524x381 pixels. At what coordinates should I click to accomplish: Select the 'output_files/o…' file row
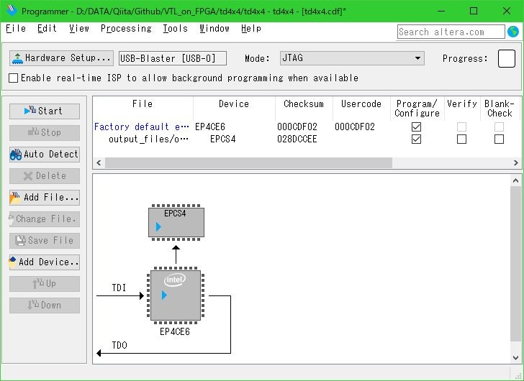[148, 139]
